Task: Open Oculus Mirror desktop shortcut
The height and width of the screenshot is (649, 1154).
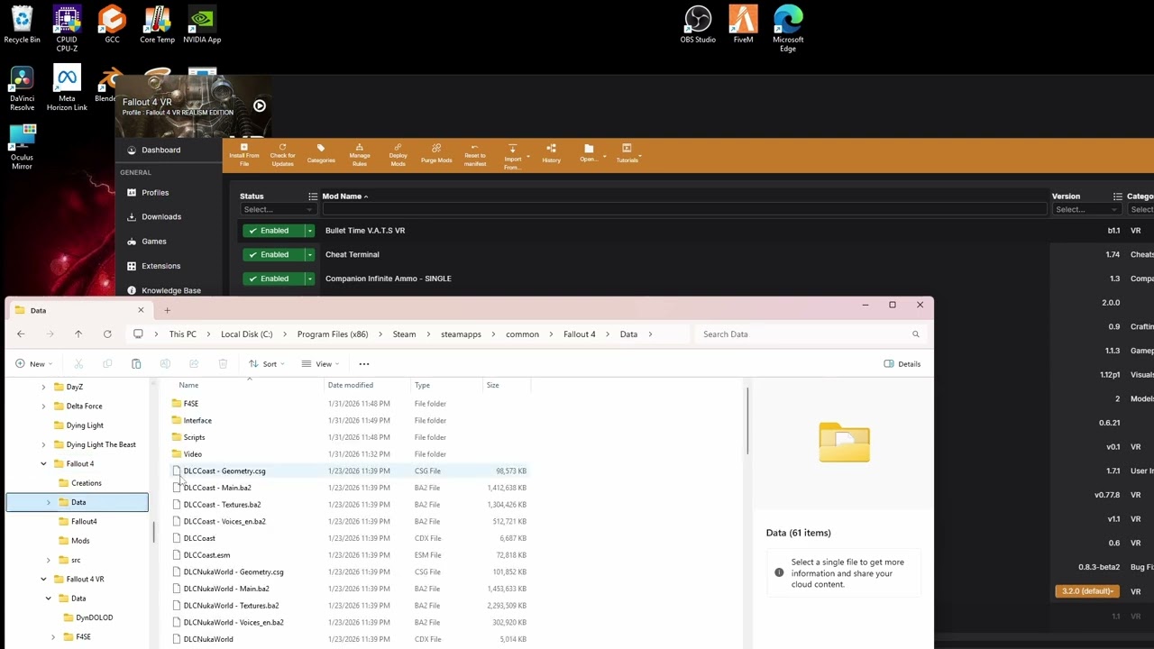Action: tap(22, 147)
